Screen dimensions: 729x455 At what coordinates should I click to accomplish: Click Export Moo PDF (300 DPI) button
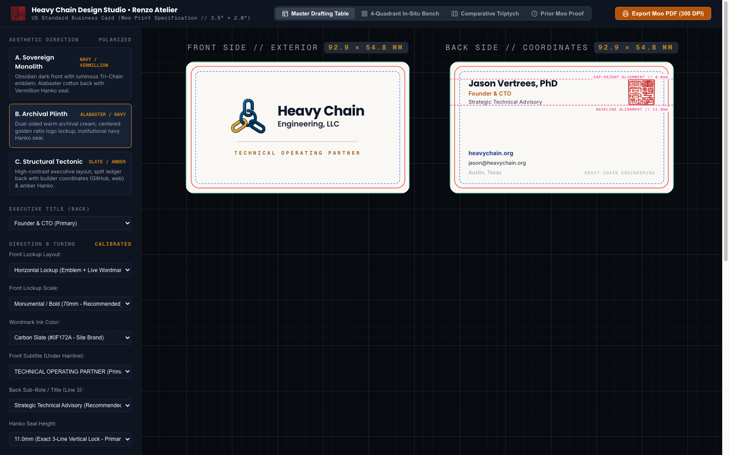pos(663,14)
